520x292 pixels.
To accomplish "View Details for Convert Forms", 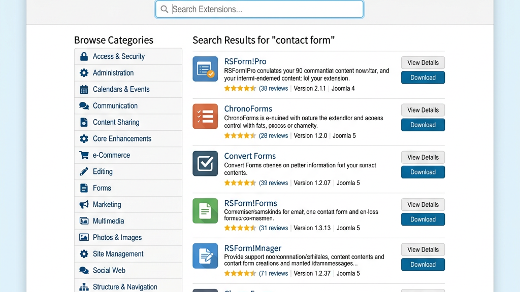I will tap(422, 157).
